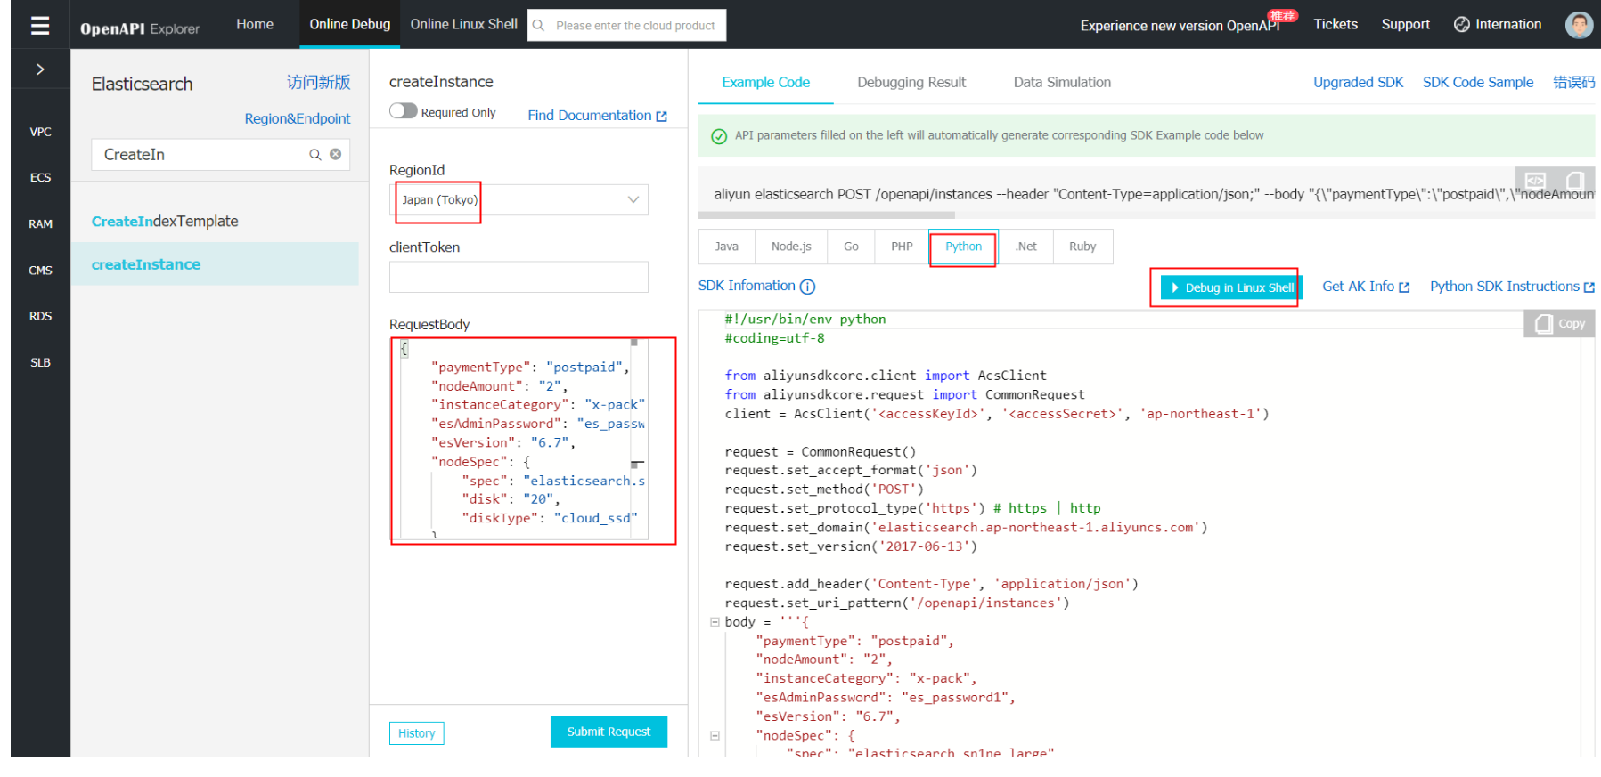
Task: Open Support menu
Action: [1405, 25]
